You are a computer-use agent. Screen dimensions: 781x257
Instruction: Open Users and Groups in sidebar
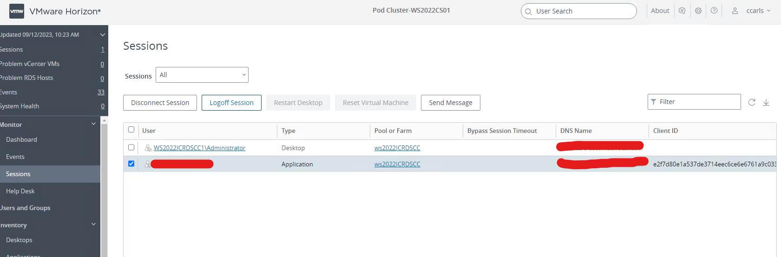click(25, 208)
